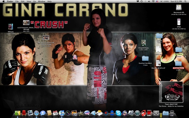Select the Flight March folder

click(x=178, y=63)
